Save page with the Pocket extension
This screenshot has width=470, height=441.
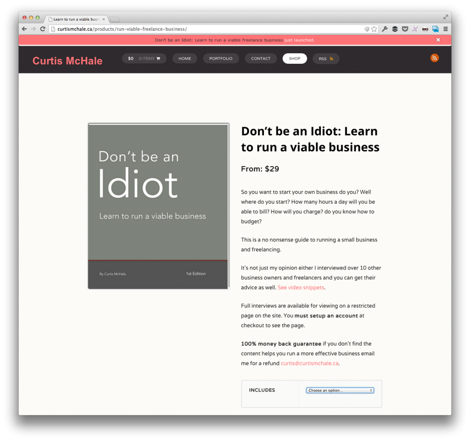[x=405, y=29]
